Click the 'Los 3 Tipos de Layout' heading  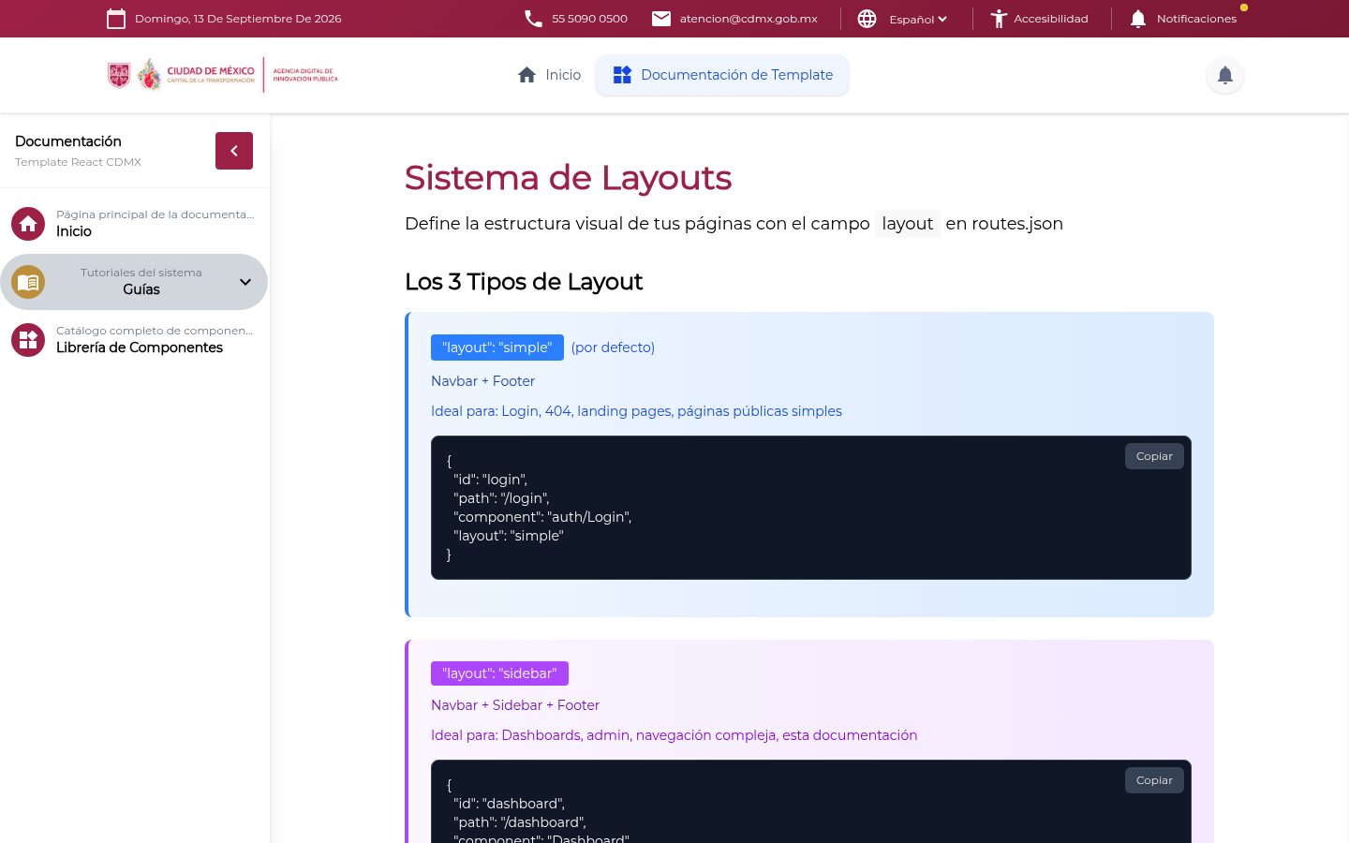[524, 282]
